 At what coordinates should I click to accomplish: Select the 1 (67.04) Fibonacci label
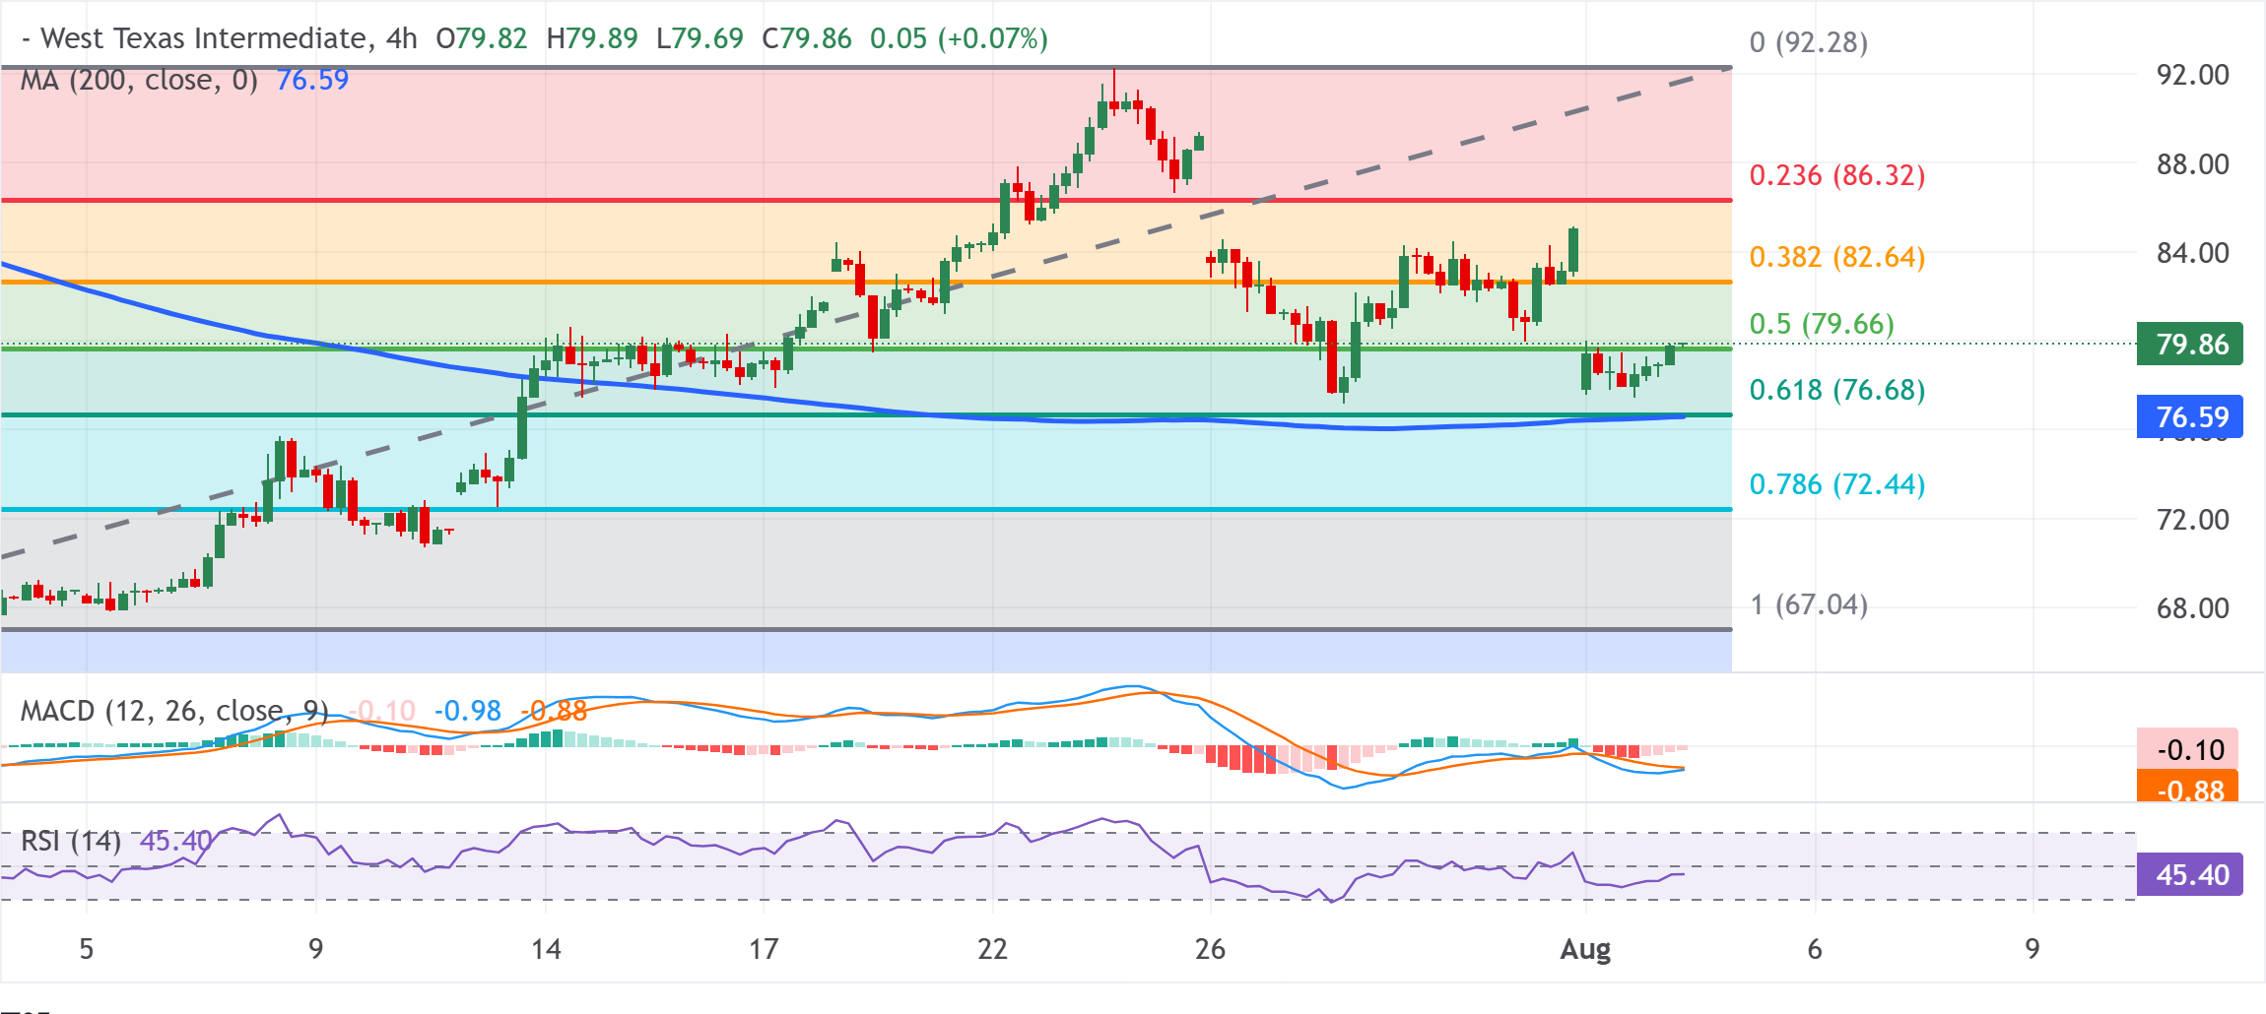click(1809, 604)
